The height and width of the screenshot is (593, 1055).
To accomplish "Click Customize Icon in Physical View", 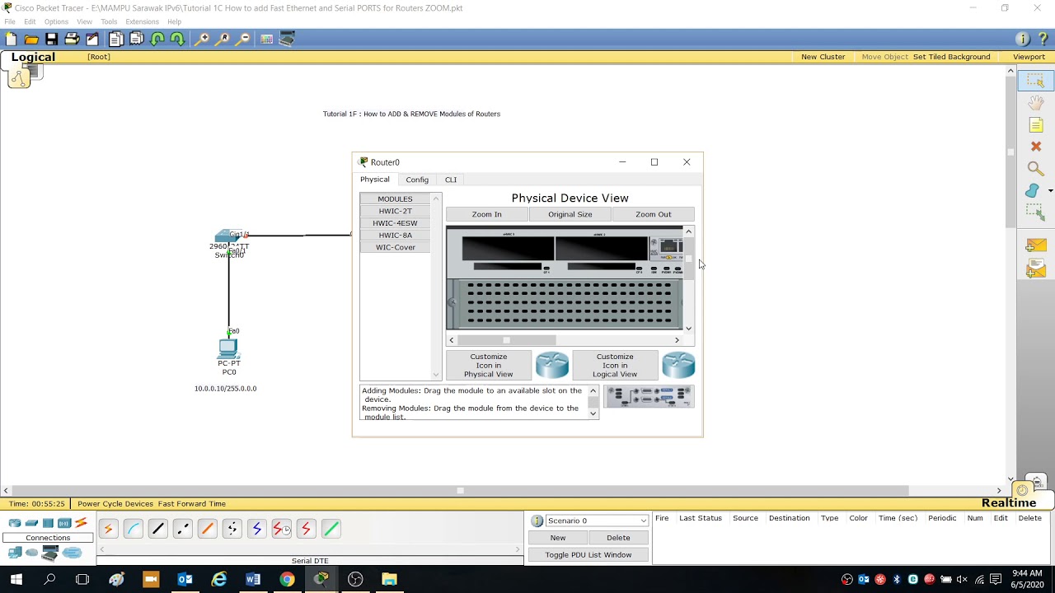I will (489, 365).
